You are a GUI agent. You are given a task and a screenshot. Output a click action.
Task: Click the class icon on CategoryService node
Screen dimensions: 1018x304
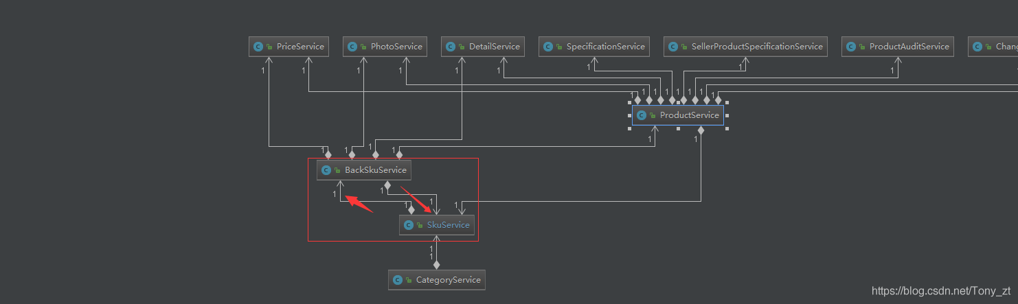point(398,280)
